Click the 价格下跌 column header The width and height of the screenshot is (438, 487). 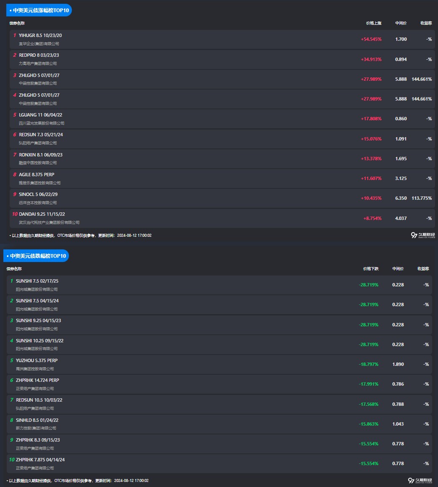[x=370, y=269]
